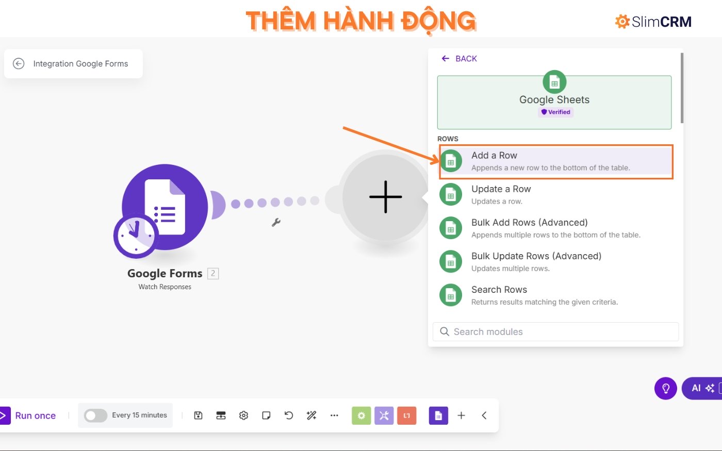Click the Add a Row sheets icon
Screen dimensions: 722x451
coord(451,161)
